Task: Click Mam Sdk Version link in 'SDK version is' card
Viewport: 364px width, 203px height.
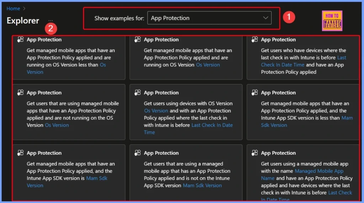Action: click(97, 178)
